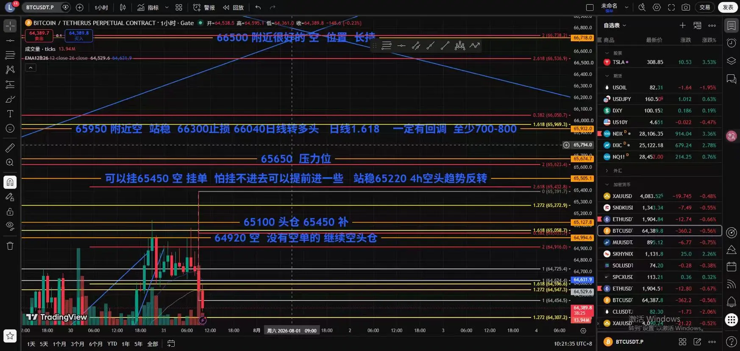Open the 自选表 watchlist dropdown
This screenshot has height=351, width=740.
pos(615,25)
